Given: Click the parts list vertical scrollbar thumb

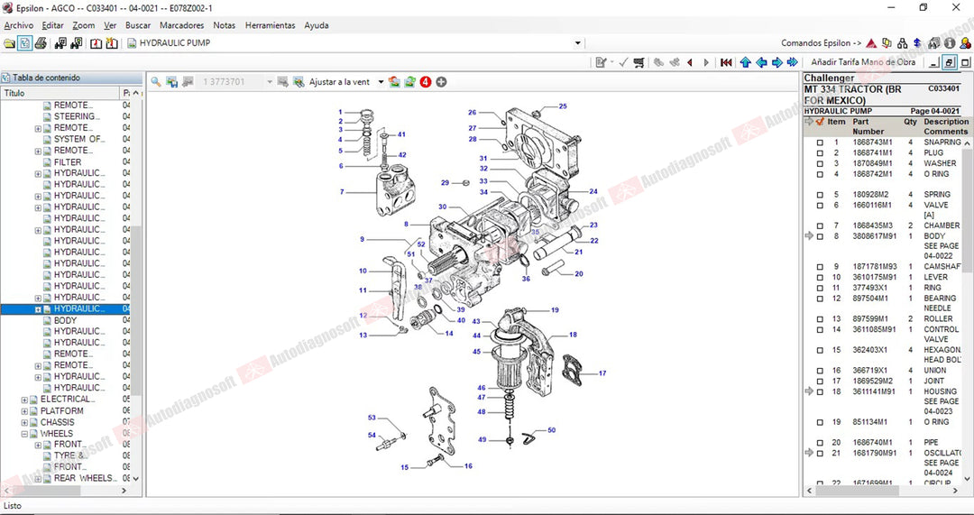Looking at the screenshot, I should [x=967, y=210].
